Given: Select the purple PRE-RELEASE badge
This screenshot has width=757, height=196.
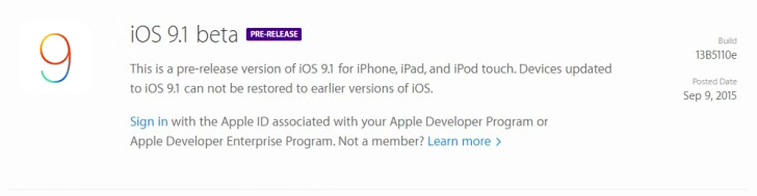Looking at the screenshot, I should pyautogui.click(x=273, y=34).
